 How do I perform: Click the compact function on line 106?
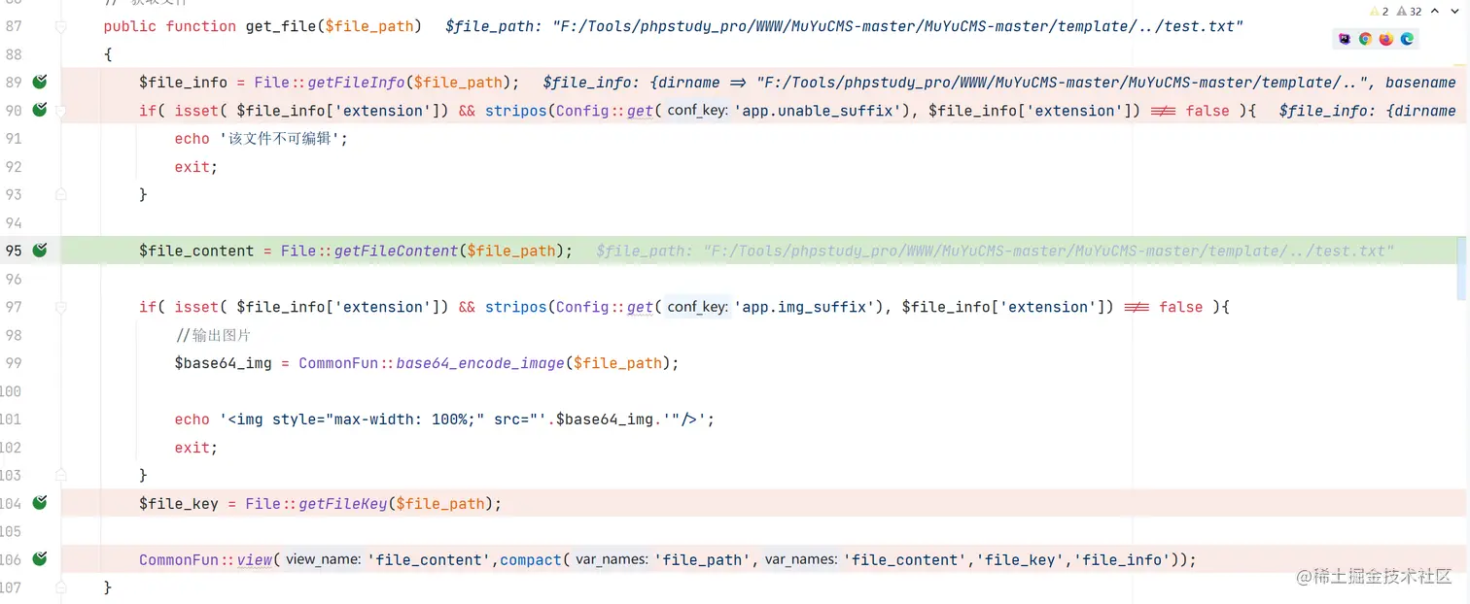(531, 559)
